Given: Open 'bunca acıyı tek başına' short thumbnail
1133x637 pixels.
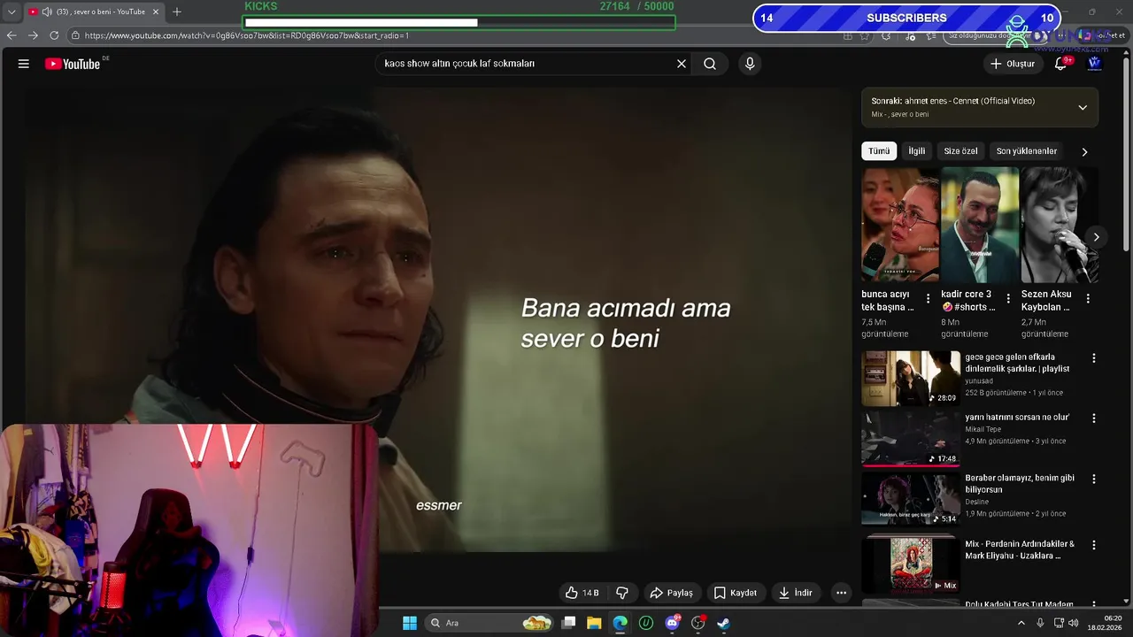Looking at the screenshot, I should point(900,226).
